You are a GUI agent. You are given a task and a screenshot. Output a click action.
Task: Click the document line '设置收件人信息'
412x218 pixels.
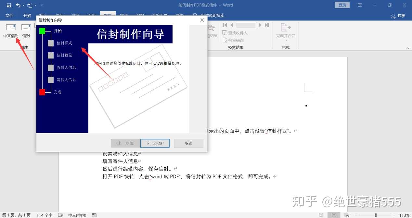pyautogui.click(x=120, y=153)
